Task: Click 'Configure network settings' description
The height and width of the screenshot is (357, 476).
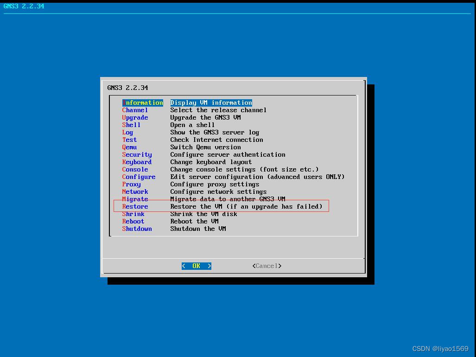Action: click(218, 192)
